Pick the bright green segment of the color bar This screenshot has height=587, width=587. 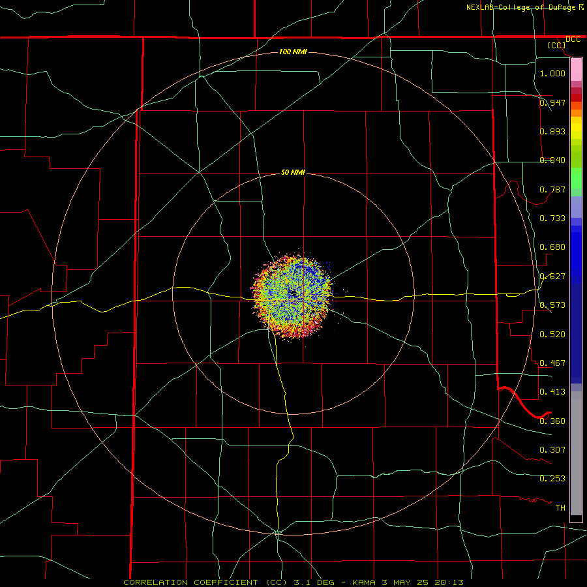[576, 178]
